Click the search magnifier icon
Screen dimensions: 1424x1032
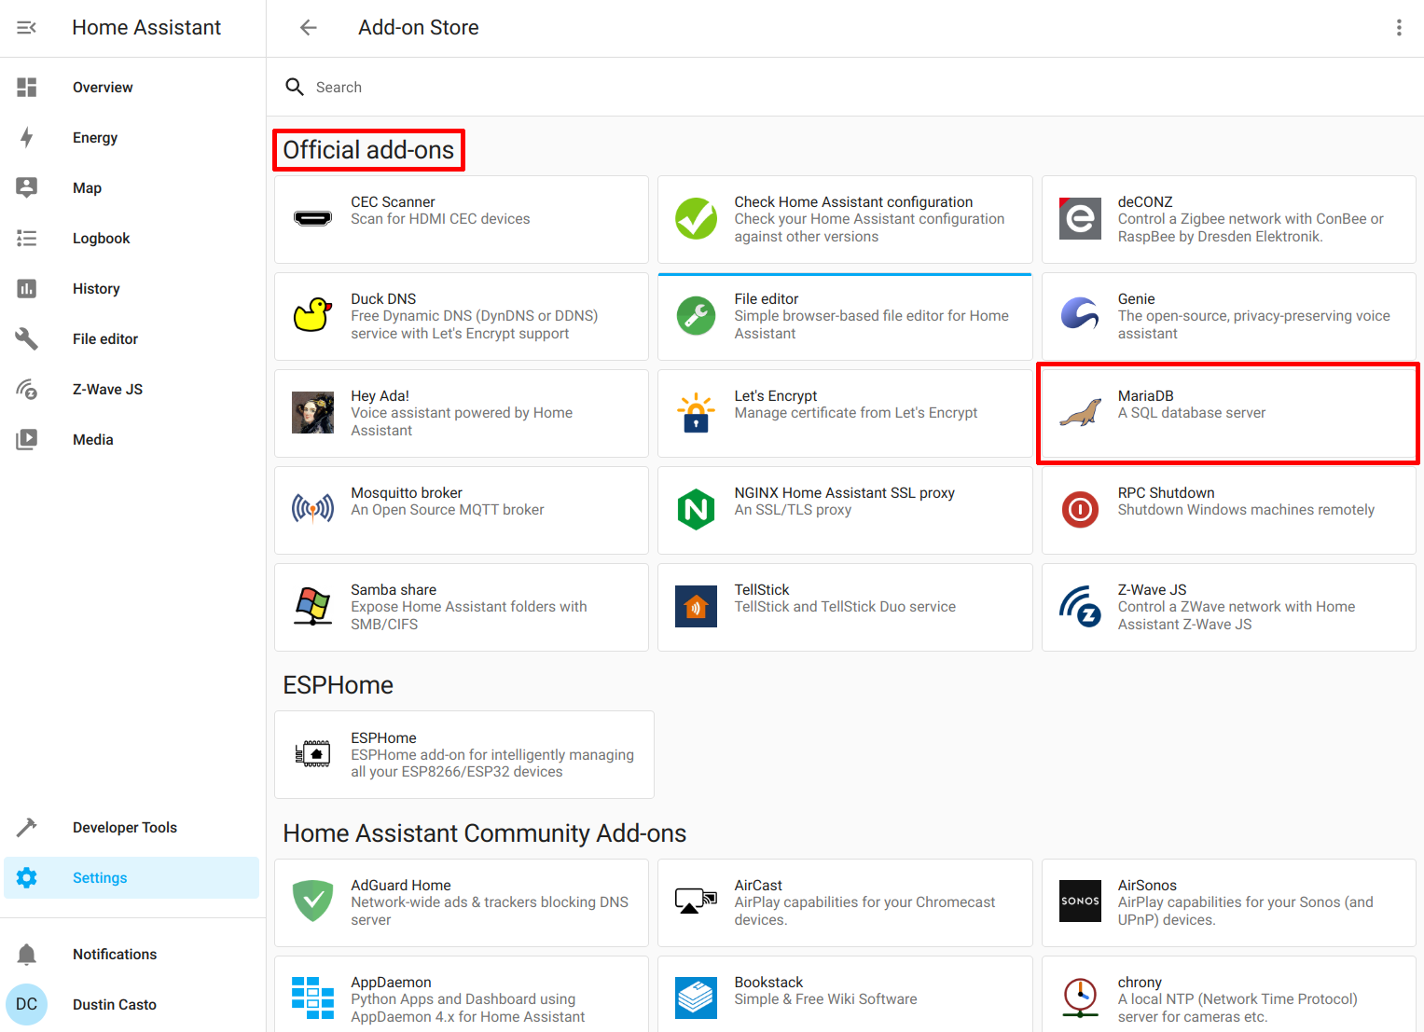[x=295, y=87]
